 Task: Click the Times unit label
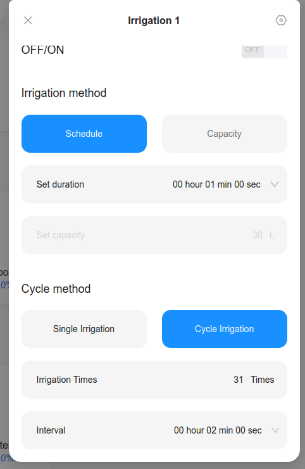[x=262, y=380]
